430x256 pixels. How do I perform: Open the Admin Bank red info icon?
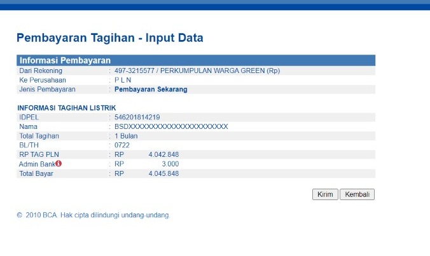[x=59, y=164]
